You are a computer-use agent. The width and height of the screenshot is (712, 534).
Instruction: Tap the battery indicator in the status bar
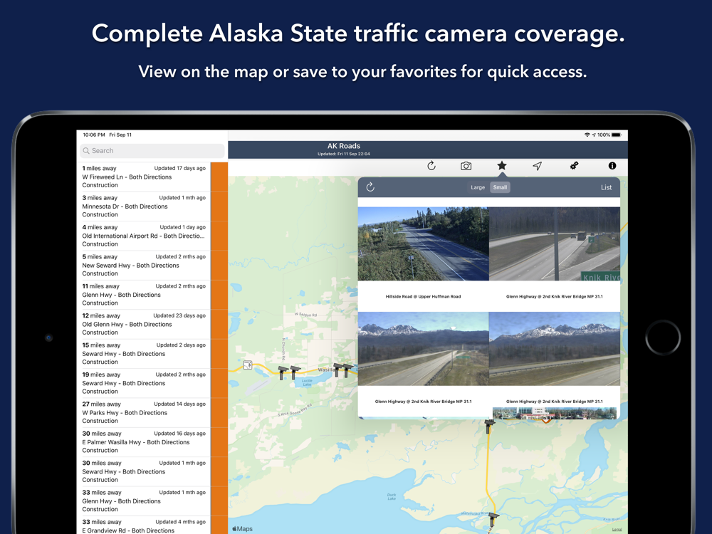point(616,135)
